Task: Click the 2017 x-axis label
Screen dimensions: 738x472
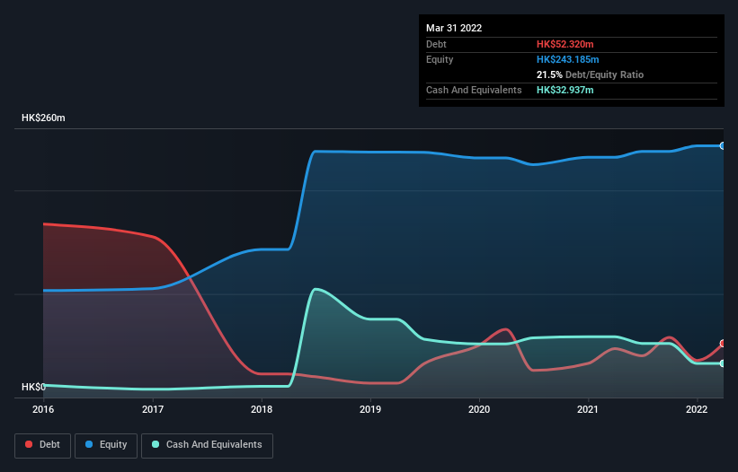Action: pyautogui.click(x=153, y=409)
